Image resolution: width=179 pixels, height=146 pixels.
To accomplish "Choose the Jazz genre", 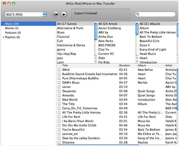I will coord(60,58).
